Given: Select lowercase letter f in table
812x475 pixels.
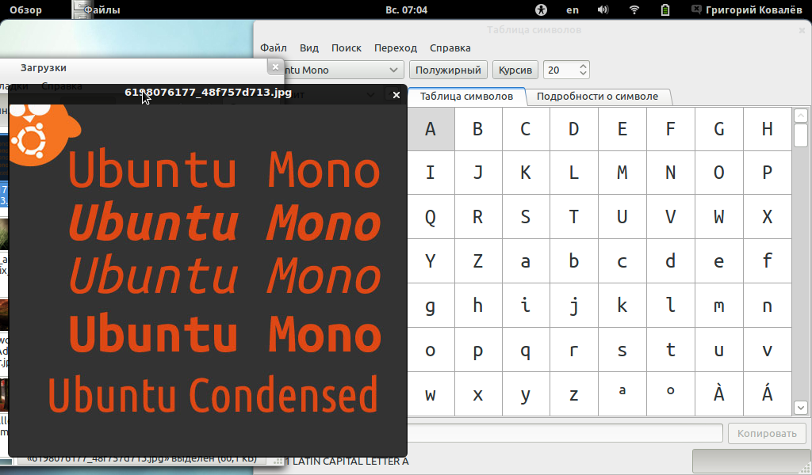Looking at the screenshot, I should (x=768, y=261).
